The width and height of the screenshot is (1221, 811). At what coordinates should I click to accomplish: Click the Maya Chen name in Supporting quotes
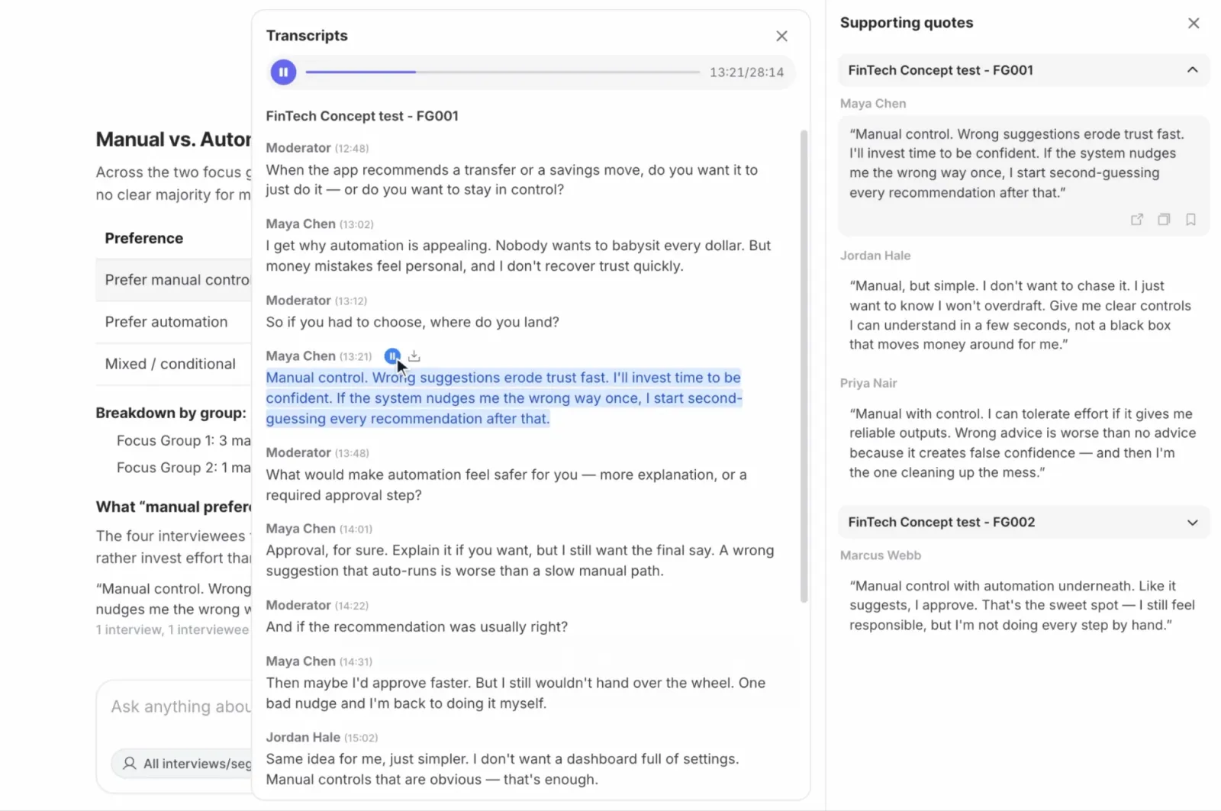click(x=873, y=104)
